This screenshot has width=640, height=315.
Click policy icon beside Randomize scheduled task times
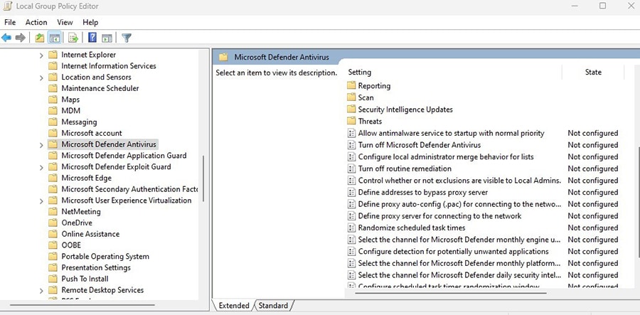tap(351, 228)
